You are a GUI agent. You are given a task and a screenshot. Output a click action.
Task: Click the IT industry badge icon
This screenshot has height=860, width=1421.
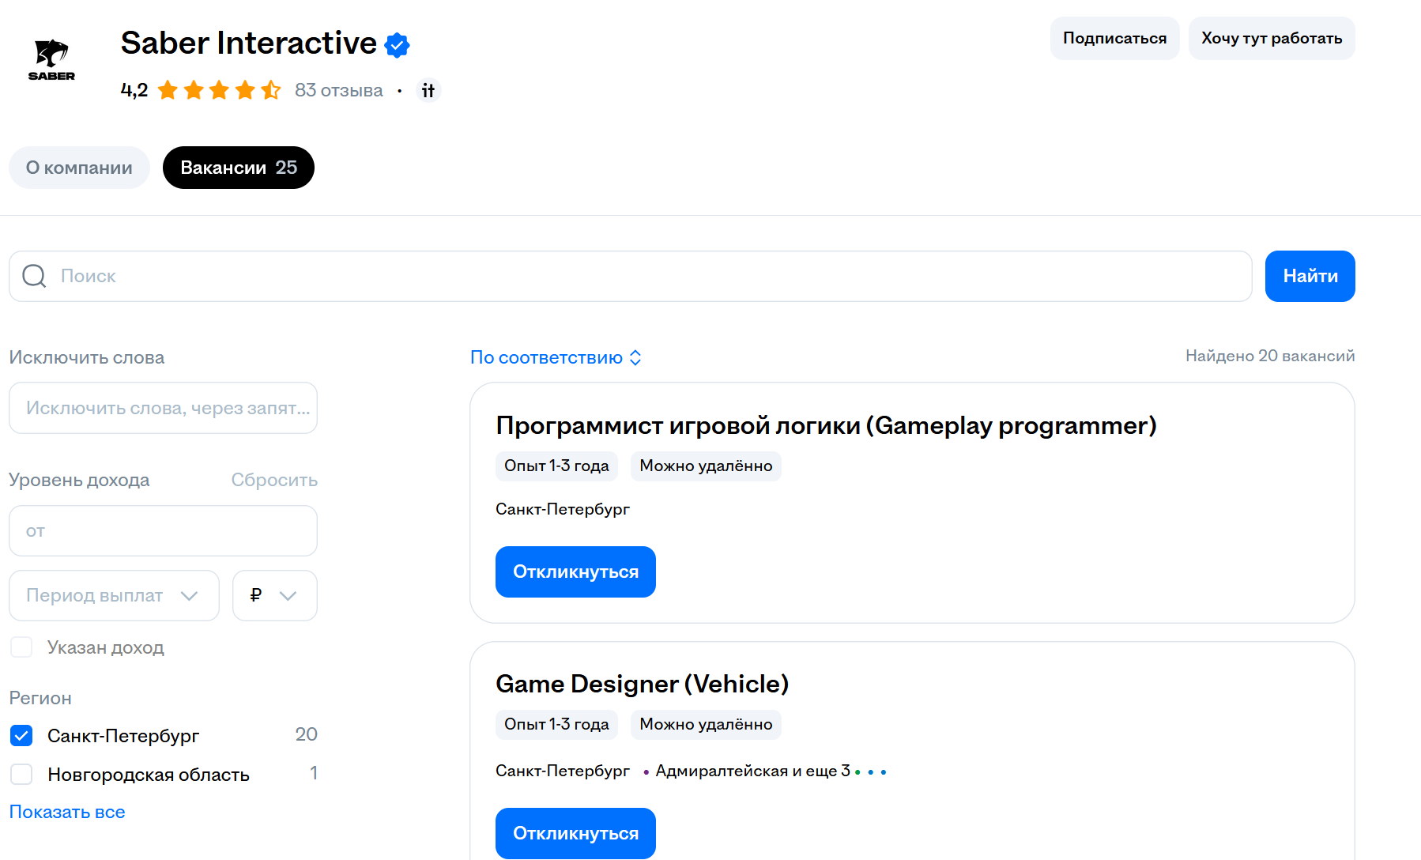tap(428, 91)
